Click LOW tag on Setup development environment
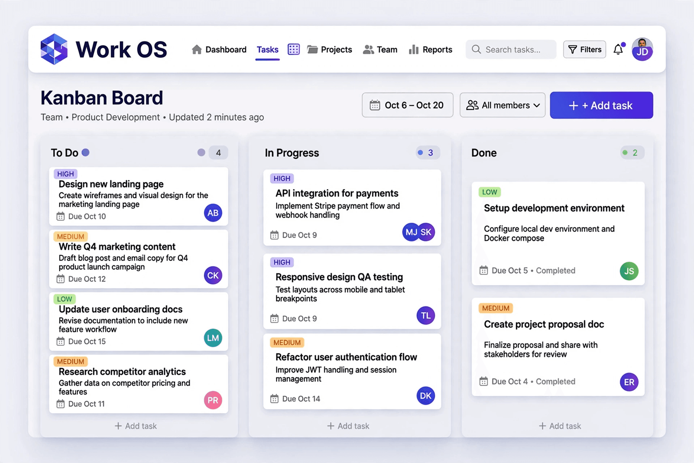 [x=489, y=192]
